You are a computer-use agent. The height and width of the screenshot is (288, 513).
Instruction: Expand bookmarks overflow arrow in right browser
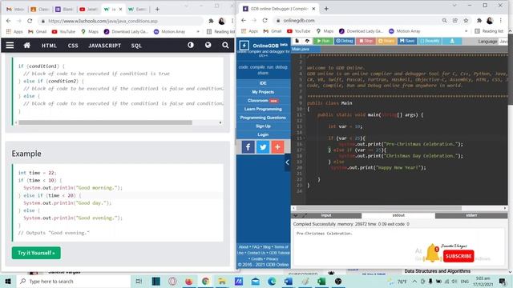466,31
